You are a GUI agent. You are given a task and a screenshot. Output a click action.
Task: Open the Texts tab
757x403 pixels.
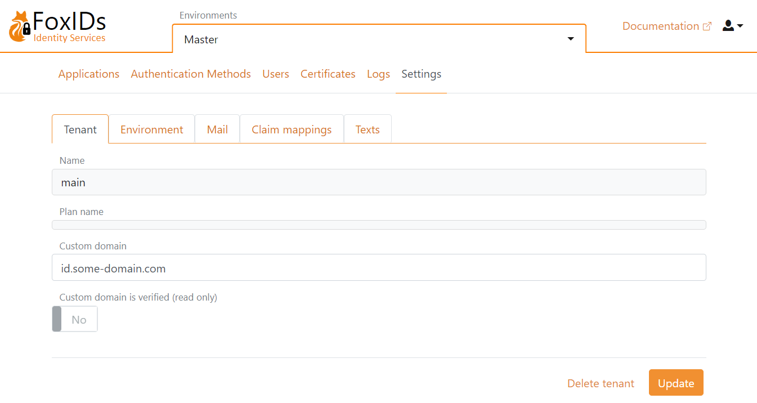coord(367,129)
